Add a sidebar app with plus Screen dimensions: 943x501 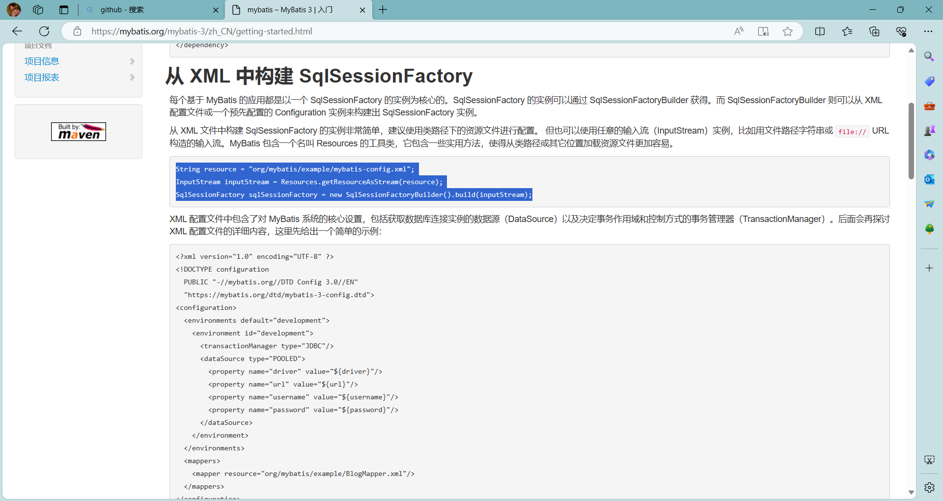[x=929, y=268]
